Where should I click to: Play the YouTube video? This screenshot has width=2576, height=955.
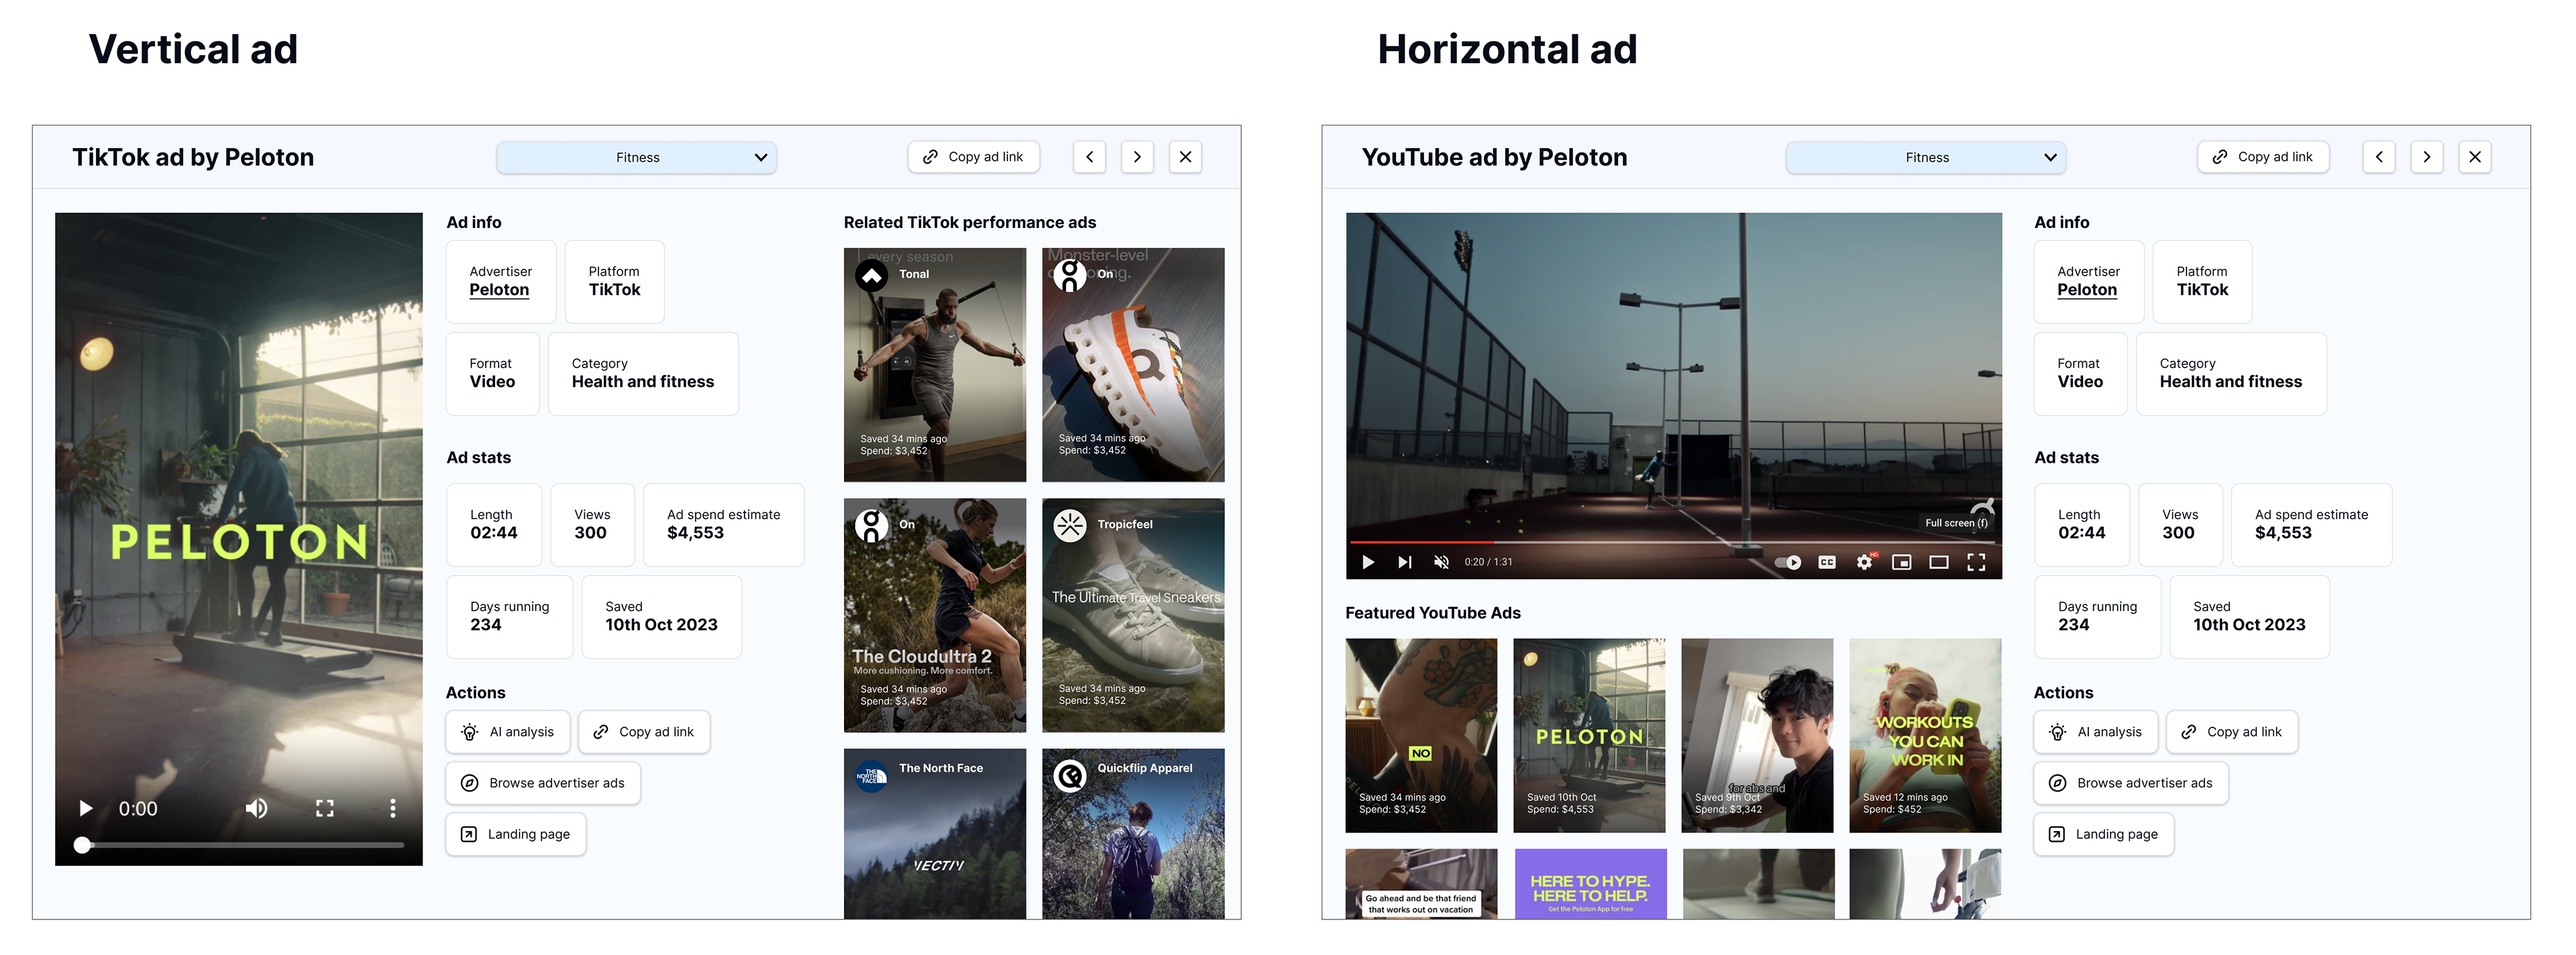click(x=1368, y=562)
